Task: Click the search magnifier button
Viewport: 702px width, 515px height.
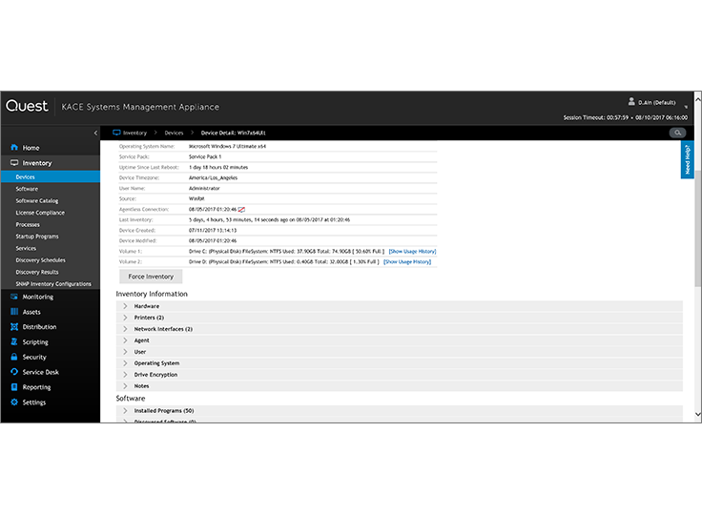Action: 677,133
